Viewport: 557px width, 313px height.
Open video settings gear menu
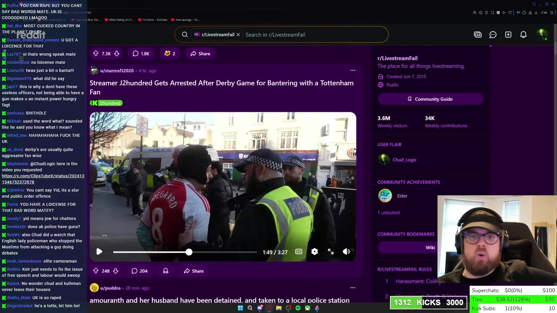tap(315, 252)
